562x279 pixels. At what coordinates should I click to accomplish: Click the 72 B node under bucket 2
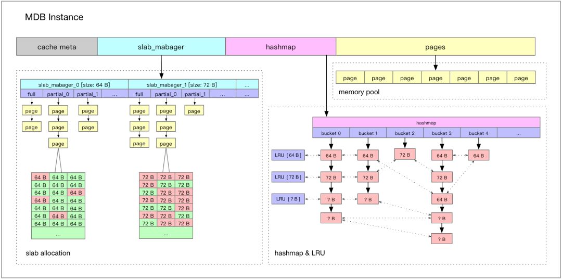point(405,154)
